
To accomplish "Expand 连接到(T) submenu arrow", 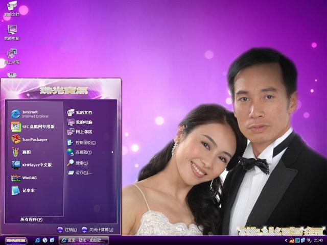I will click(x=112, y=152).
